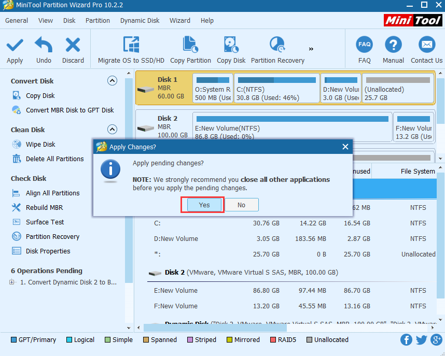Image resolution: width=445 pixels, height=356 pixels.
Task: Click the Discard X icon
Action: [73, 45]
